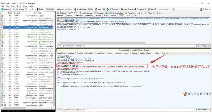Click the response Find text box

[127, 109]
